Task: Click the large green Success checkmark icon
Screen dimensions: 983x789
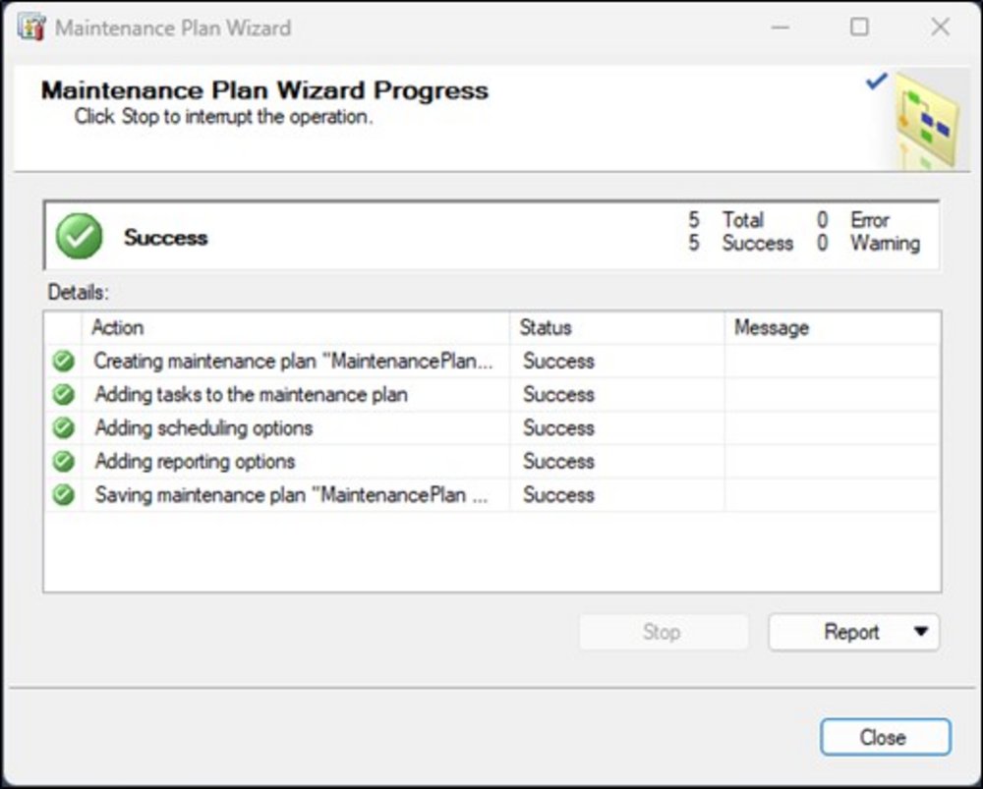Action: tap(79, 237)
